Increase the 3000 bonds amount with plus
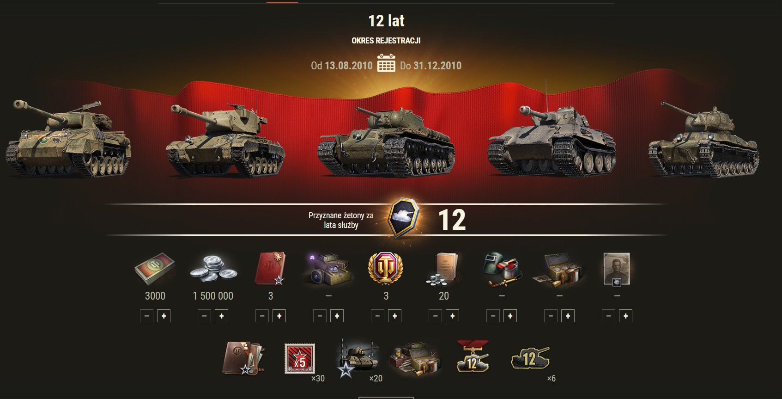This screenshot has height=399, width=782. coord(164,316)
